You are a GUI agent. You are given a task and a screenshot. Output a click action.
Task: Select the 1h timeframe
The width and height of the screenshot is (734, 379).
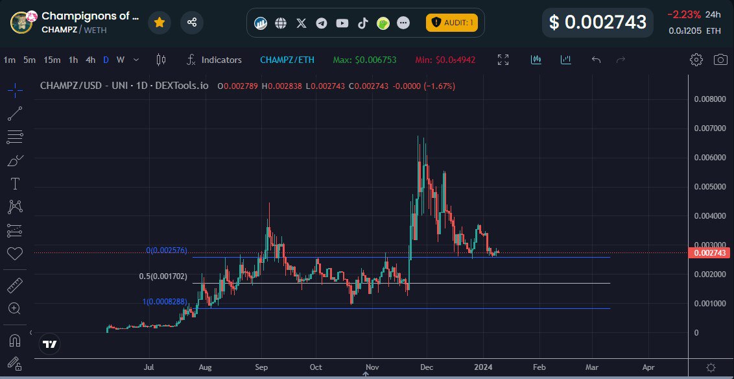(73, 60)
